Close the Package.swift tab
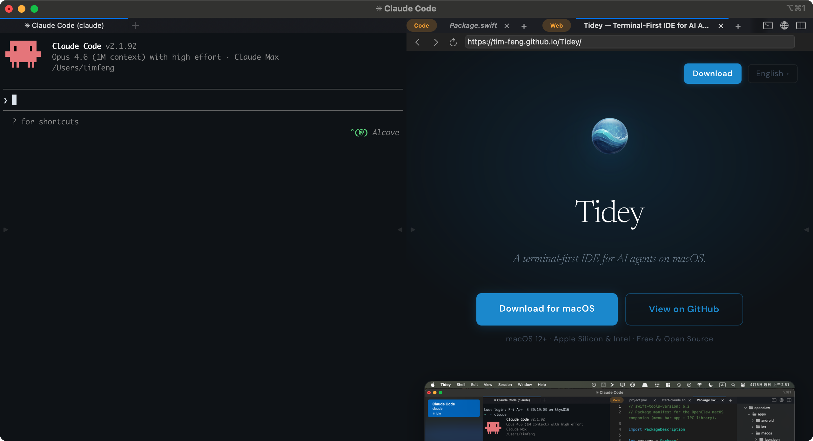Viewport: 813px width, 441px height. coord(507,26)
